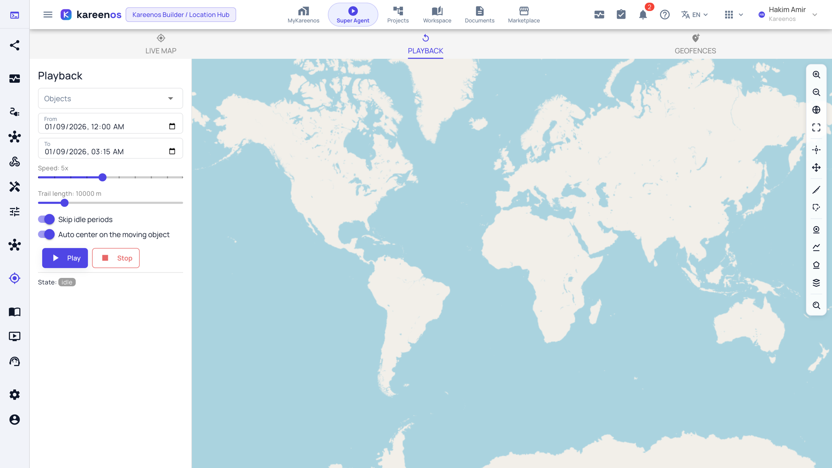This screenshot has width=832, height=468.
Task: Open the To date calendar picker
Action: coord(172,151)
